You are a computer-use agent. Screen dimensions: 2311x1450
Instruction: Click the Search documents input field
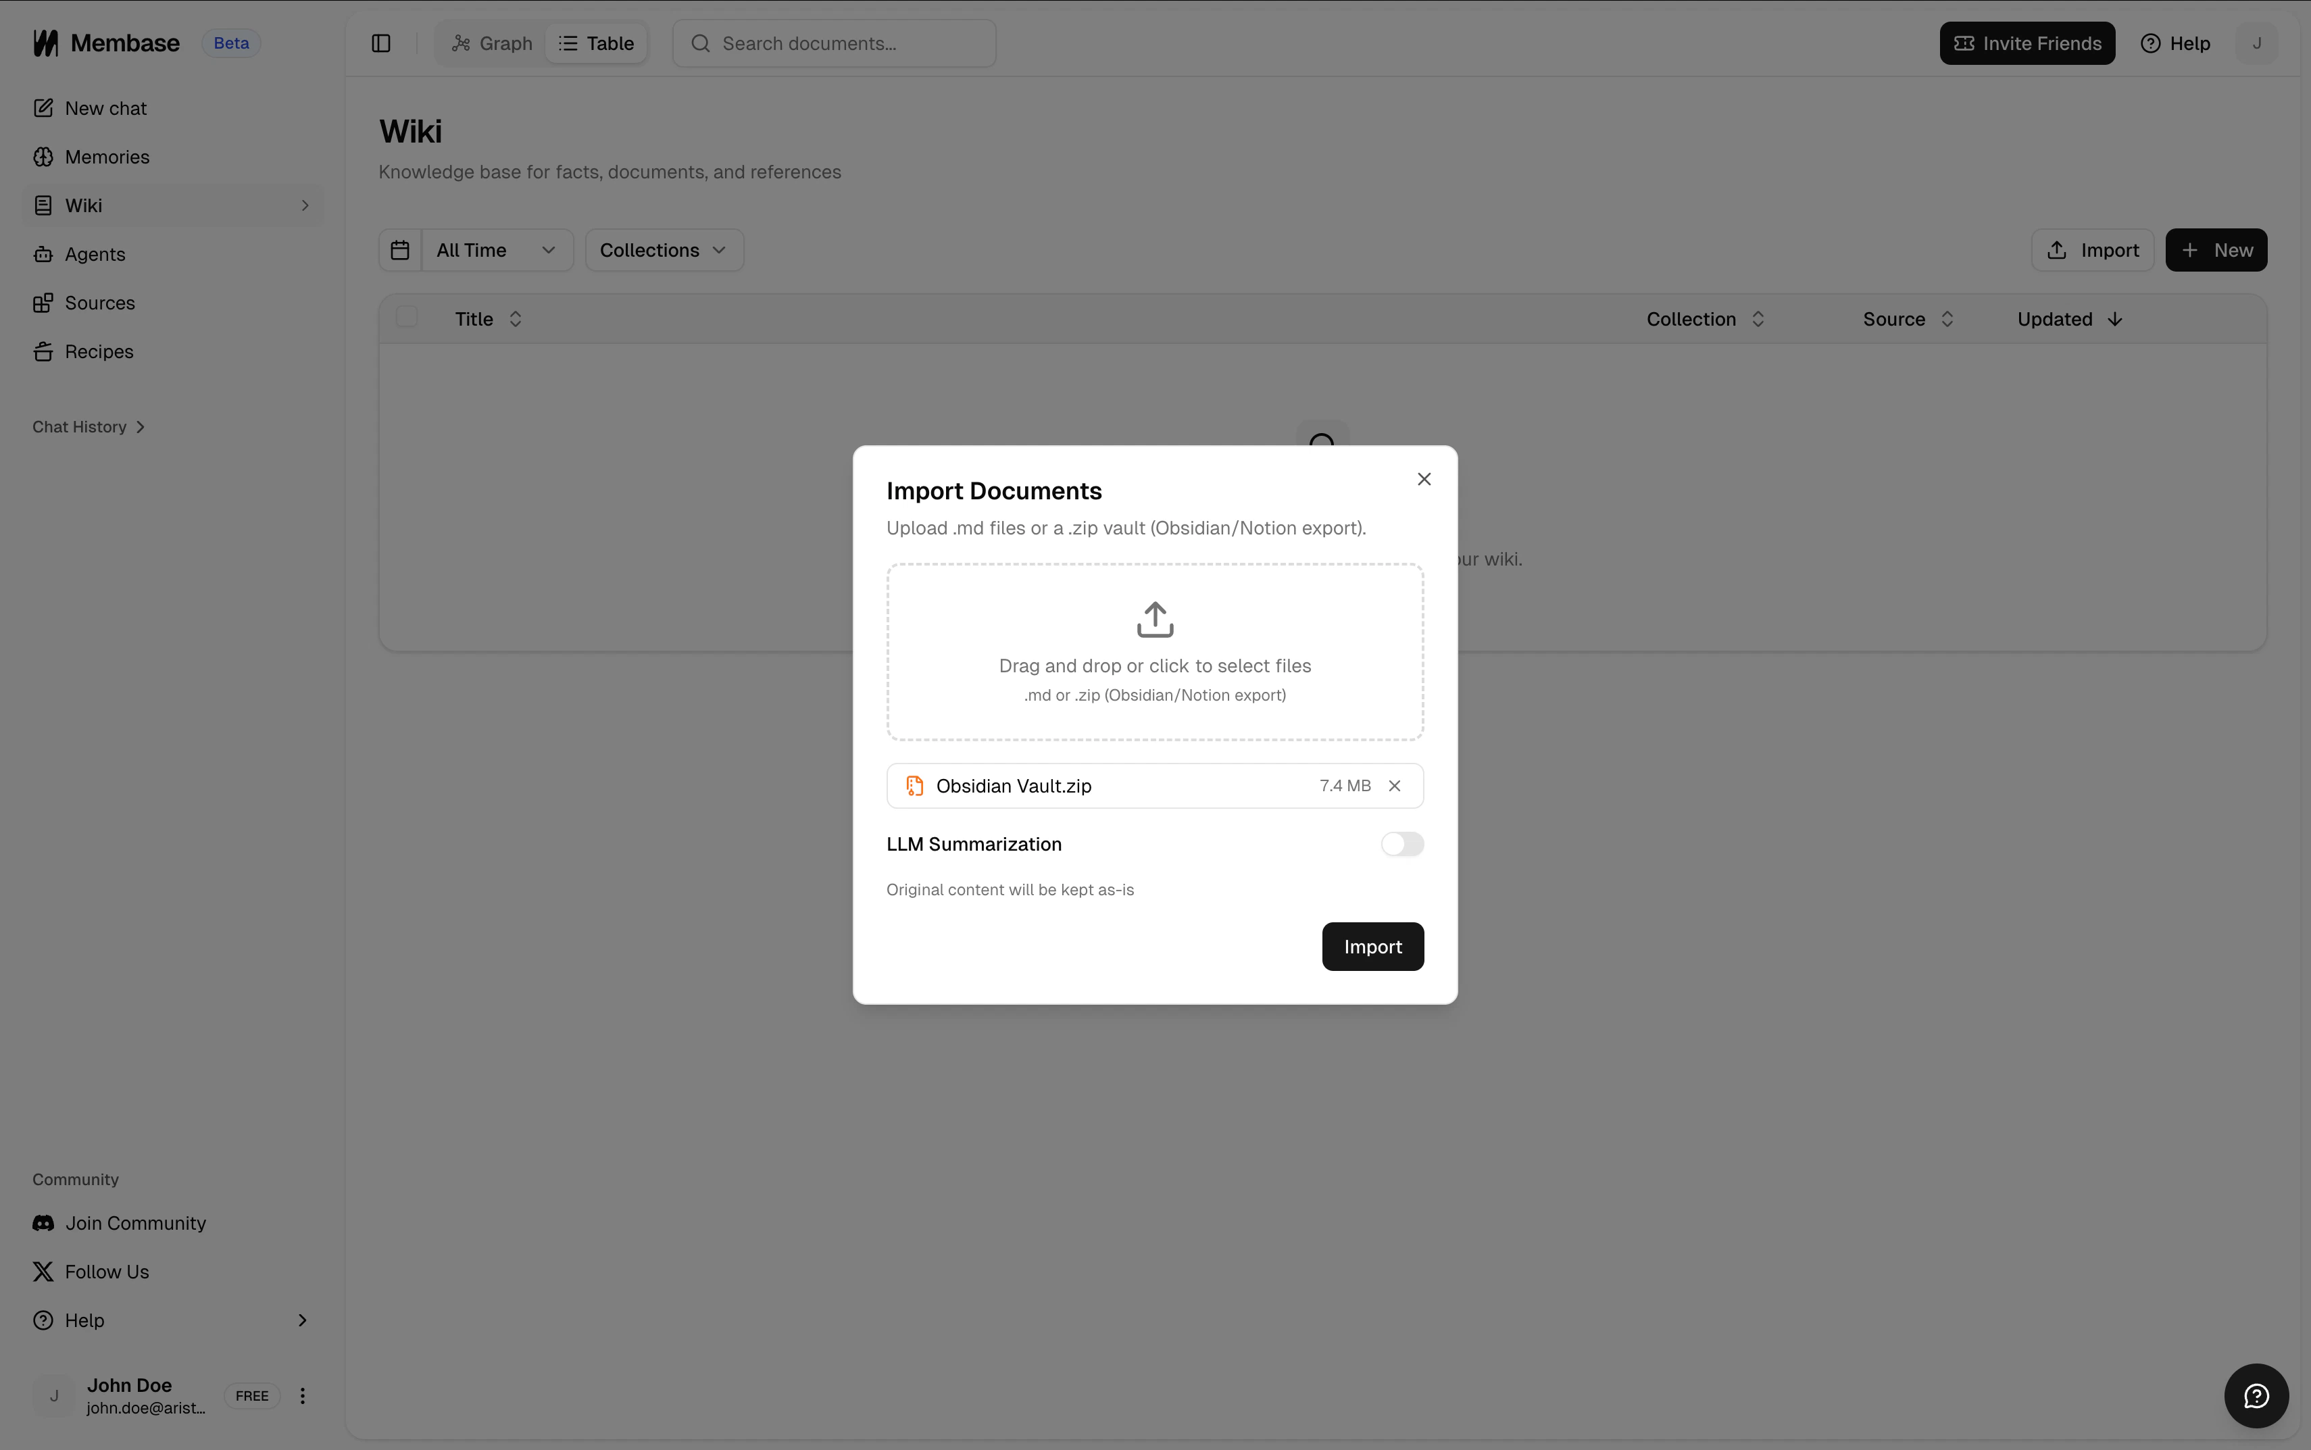[x=849, y=43]
